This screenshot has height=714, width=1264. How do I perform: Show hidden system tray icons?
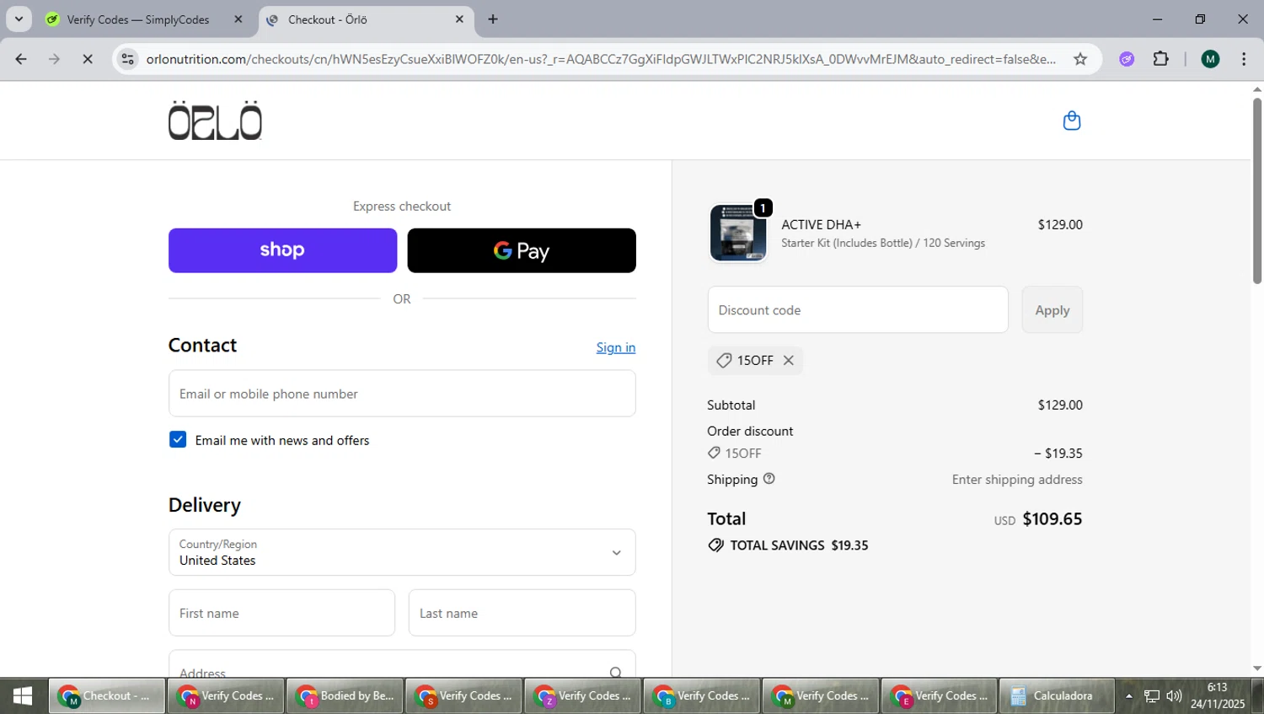[x=1128, y=696]
